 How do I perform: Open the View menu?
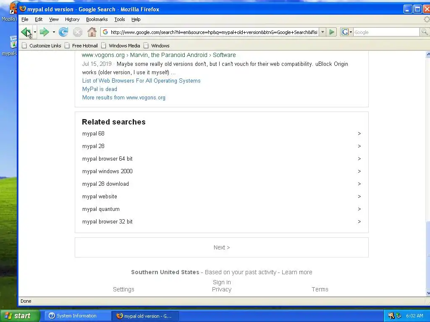54,19
